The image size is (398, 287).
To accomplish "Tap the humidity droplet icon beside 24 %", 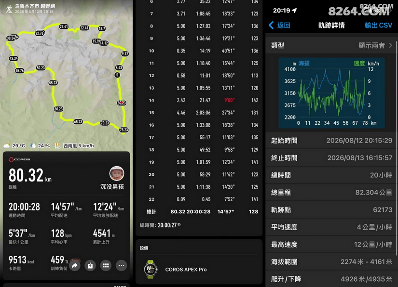I will (33, 145).
